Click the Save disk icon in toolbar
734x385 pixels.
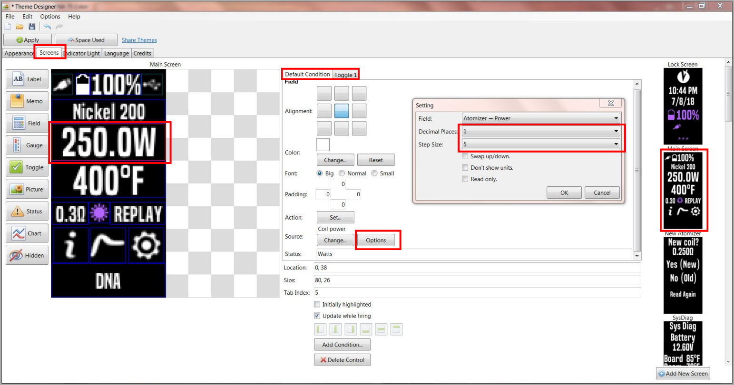[x=32, y=27]
